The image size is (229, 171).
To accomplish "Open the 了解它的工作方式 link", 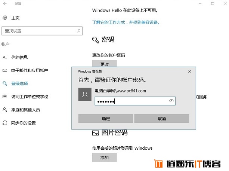I will coord(126,22).
